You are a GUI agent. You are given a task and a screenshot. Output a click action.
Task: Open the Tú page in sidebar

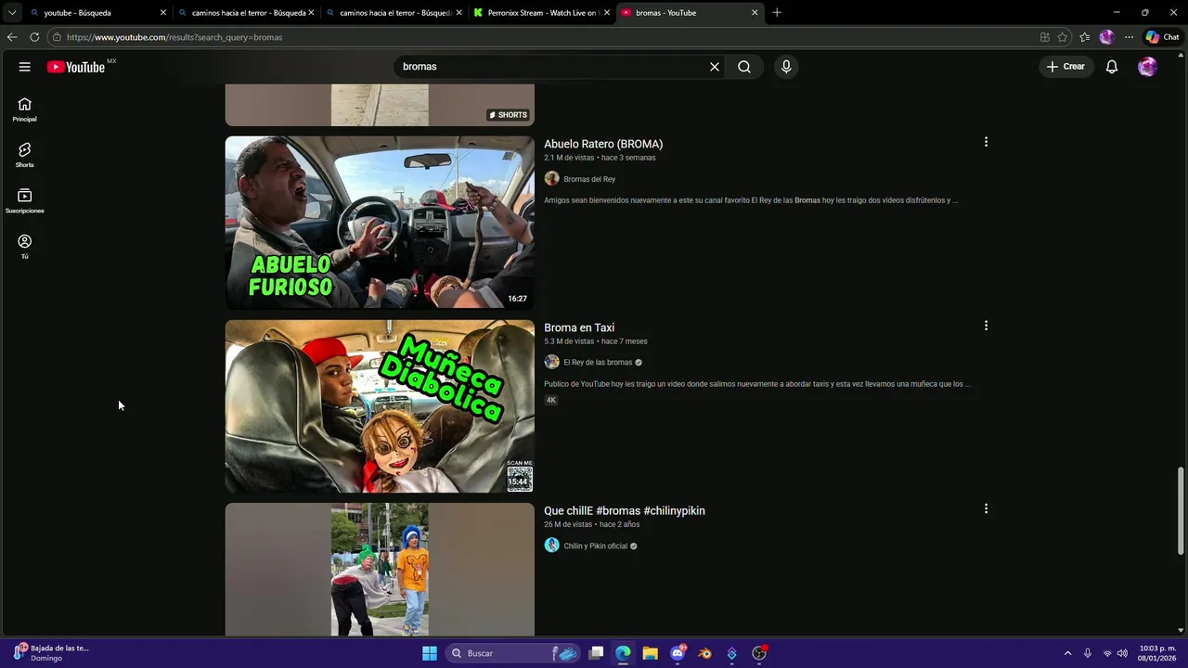(x=25, y=247)
